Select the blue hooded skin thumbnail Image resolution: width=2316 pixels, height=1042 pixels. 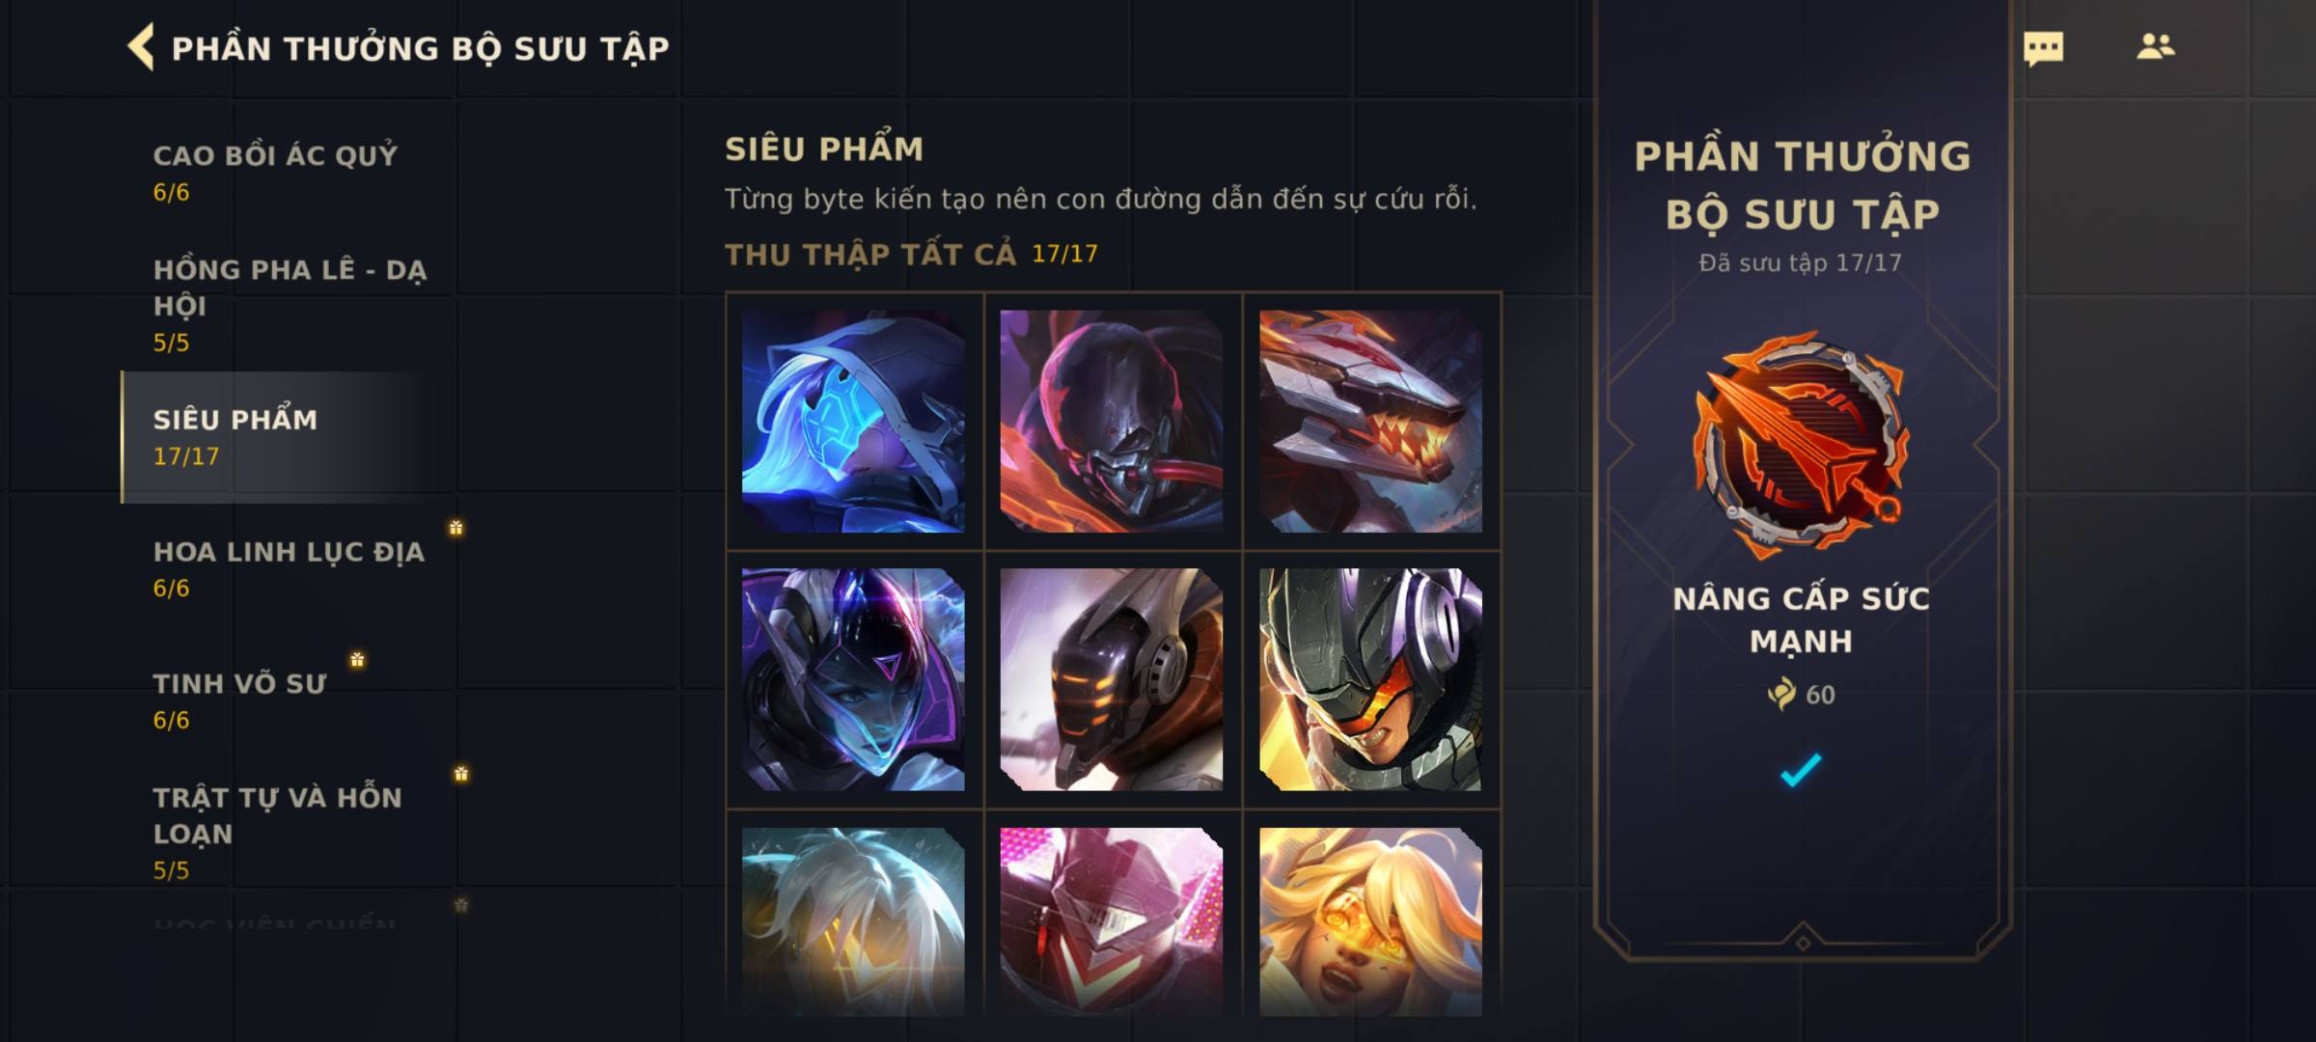[x=853, y=421]
